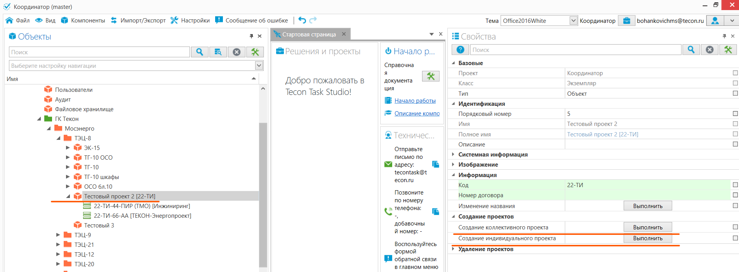This screenshot has height=272, width=739.
Task: Open the Тема Office2016White dropdown
Action: point(573,21)
